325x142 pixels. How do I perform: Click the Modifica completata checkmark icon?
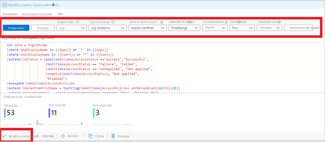tap(4, 136)
